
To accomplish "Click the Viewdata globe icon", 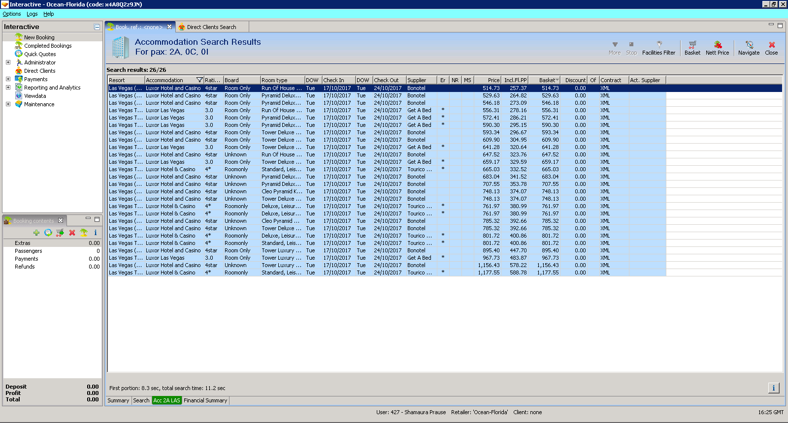I will (19, 95).
